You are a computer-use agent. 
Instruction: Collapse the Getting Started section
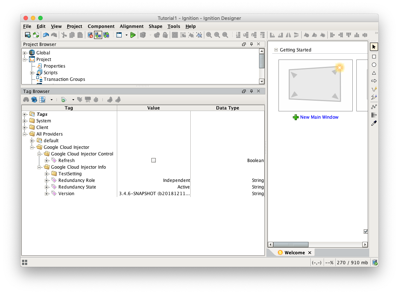tap(276, 50)
